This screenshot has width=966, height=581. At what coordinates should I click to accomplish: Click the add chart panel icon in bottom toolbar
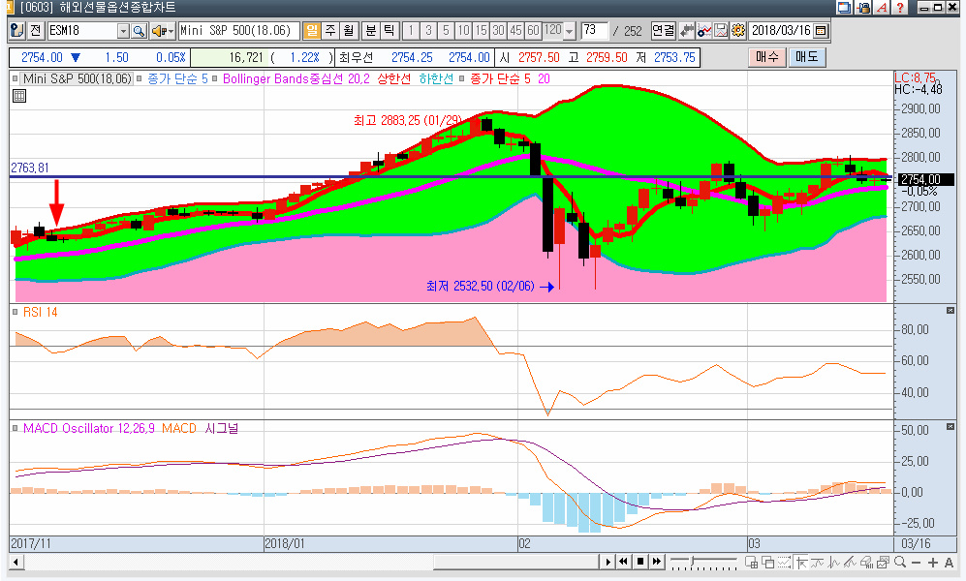(x=752, y=562)
